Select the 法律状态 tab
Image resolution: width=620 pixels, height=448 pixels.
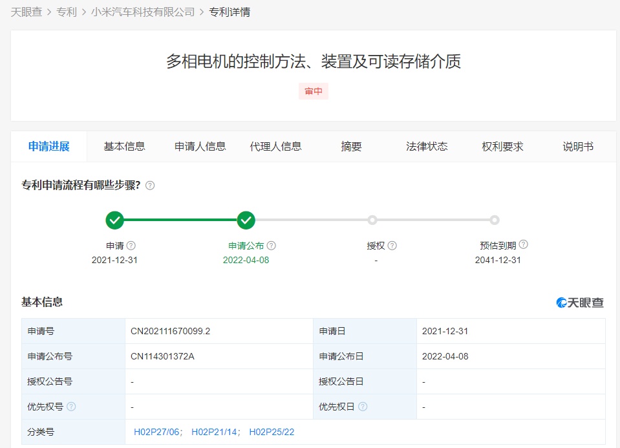pyautogui.click(x=427, y=147)
